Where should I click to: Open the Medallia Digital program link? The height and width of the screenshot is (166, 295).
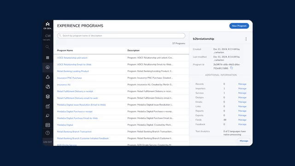click(x=65, y=125)
